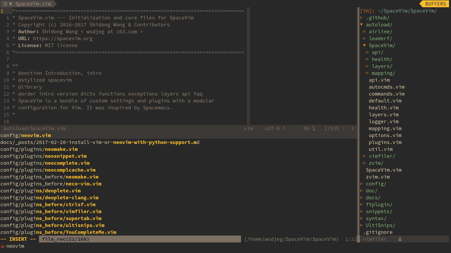This screenshot has height=253, width=451.
Task: Click the Vim filetype icon beside SpaceVim.vim tab
Action: pos(11,4)
